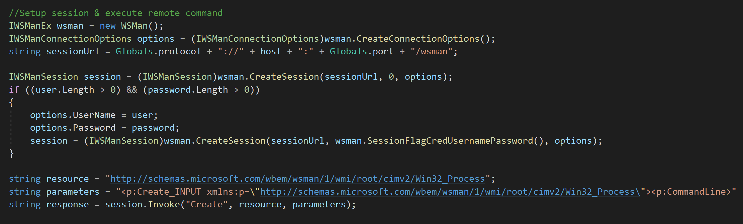Click the 'host' variable in sessionUrl line
743x224 pixels.
click(271, 52)
